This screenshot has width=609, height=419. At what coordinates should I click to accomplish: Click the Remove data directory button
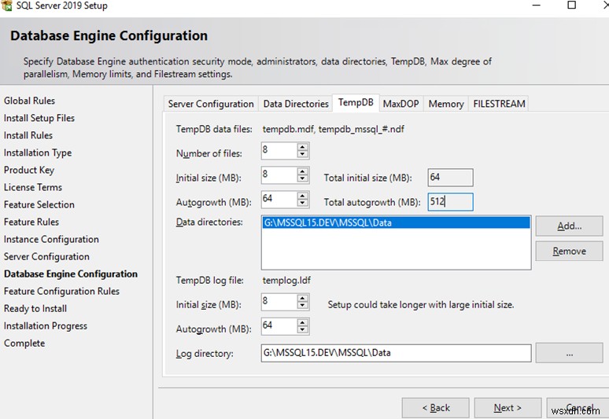point(570,251)
